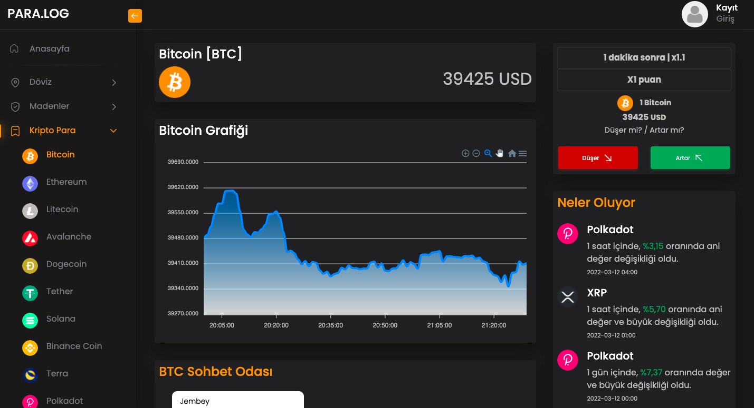Expand the Madenler chevron arrow

(x=114, y=107)
